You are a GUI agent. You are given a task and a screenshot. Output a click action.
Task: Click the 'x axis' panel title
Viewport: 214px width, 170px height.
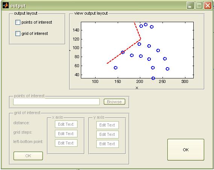(57, 117)
